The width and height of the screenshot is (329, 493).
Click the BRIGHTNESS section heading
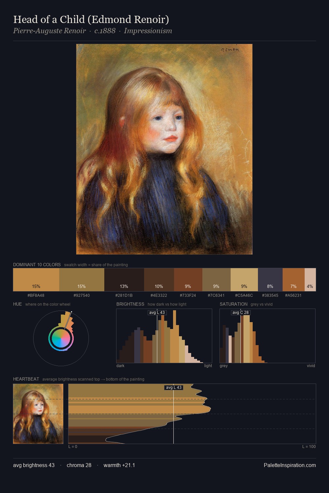click(x=130, y=304)
